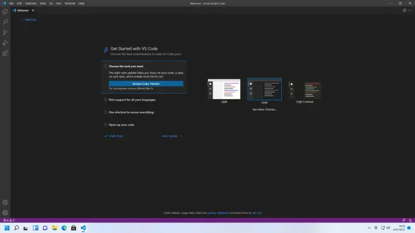The height and width of the screenshot is (233, 415).
Task: Open the Windows Start menu
Action: pyautogui.click(x=7, y=228)
